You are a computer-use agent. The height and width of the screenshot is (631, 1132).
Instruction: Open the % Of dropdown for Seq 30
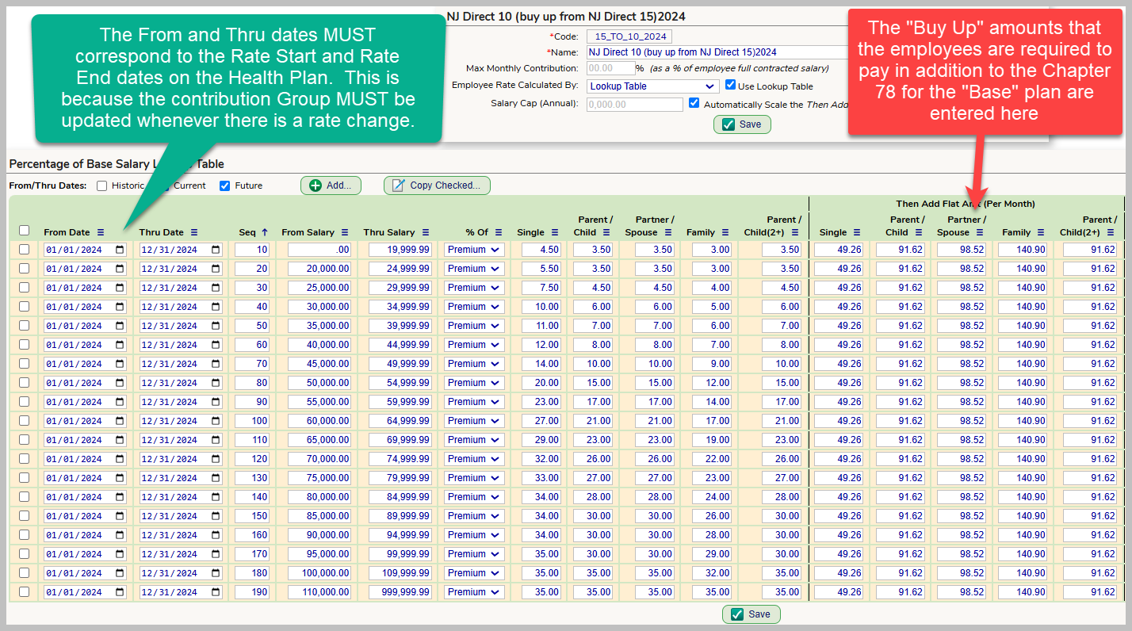click(474, 288)
